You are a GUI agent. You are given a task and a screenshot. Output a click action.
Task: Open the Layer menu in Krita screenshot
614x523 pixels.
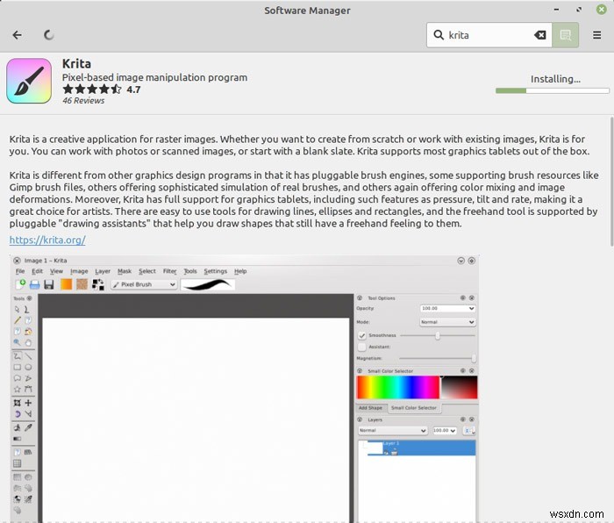point(103,271)
